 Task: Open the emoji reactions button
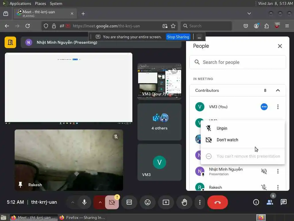[x=148, y=202]
